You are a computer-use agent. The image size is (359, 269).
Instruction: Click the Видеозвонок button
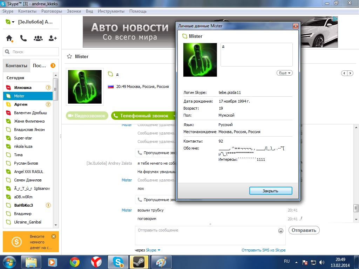click(x=87, y=116)
